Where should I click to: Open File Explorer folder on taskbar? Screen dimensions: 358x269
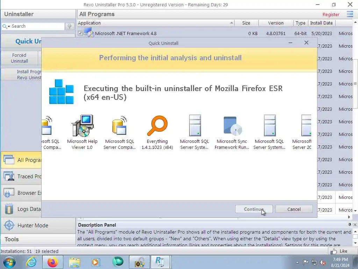(74, 262)
